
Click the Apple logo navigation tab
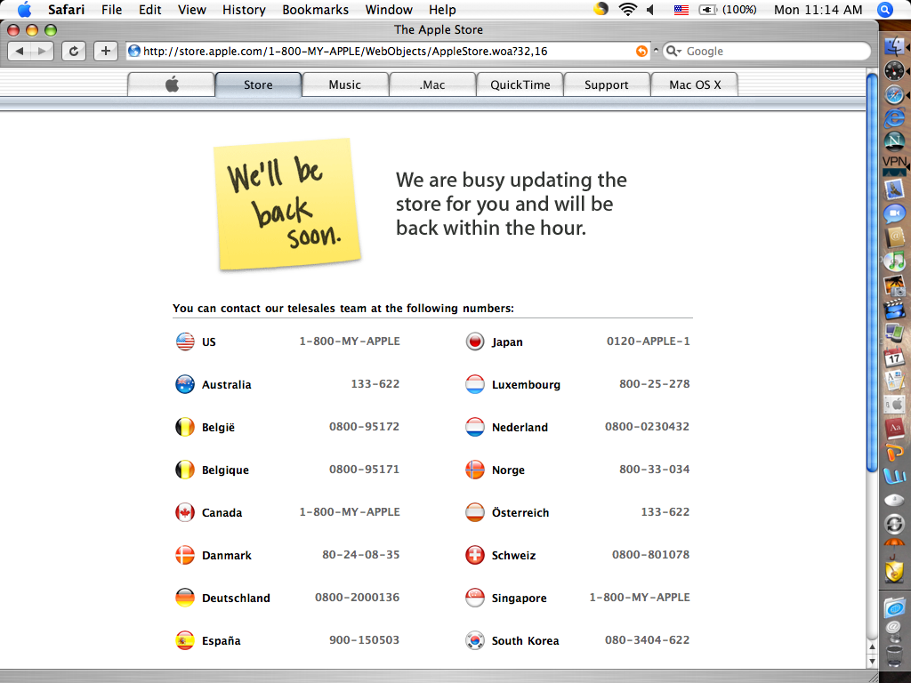172,84
